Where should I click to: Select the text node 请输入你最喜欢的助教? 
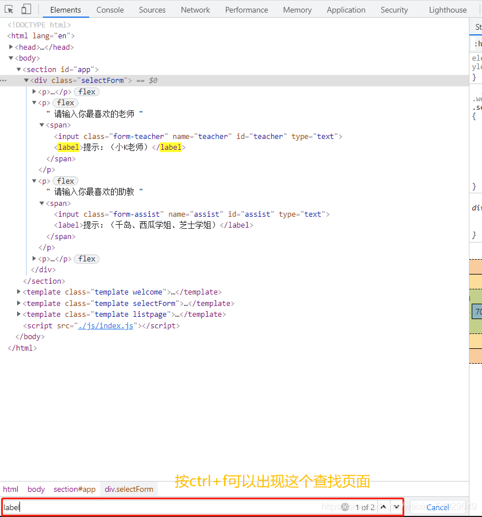[x=94, y=192]
